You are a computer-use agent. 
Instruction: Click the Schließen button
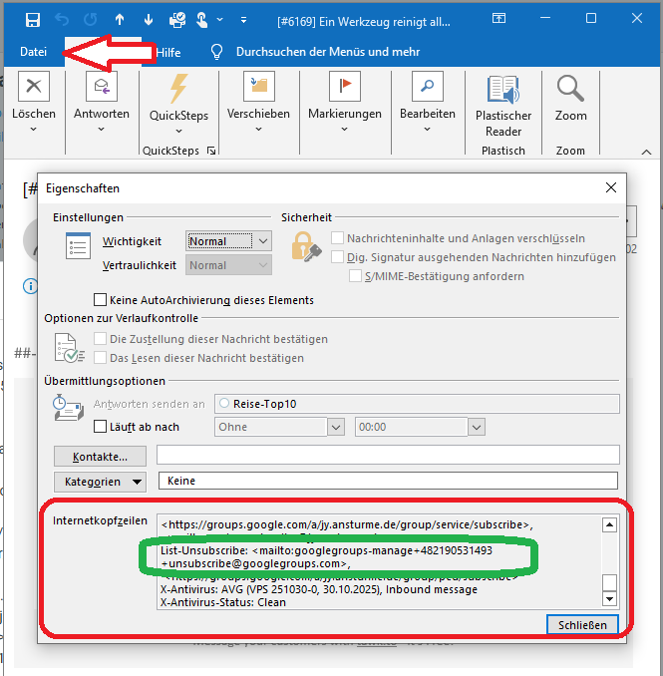(x=582, y=624)
